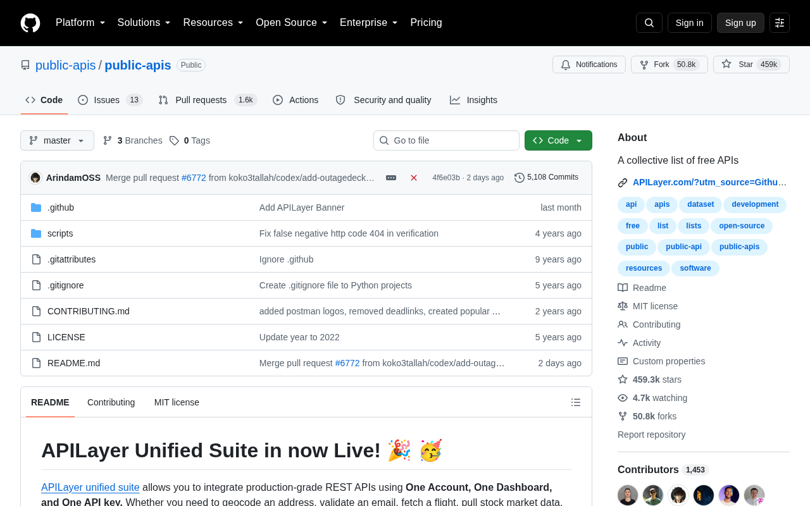Viewport: 810px width, 506px height.
Task: Open the master branch selector
Action: point(57,140)
